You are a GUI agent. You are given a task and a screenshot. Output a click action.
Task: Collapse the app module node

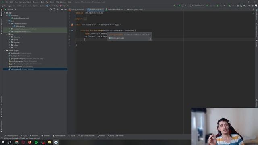[5, 12]
